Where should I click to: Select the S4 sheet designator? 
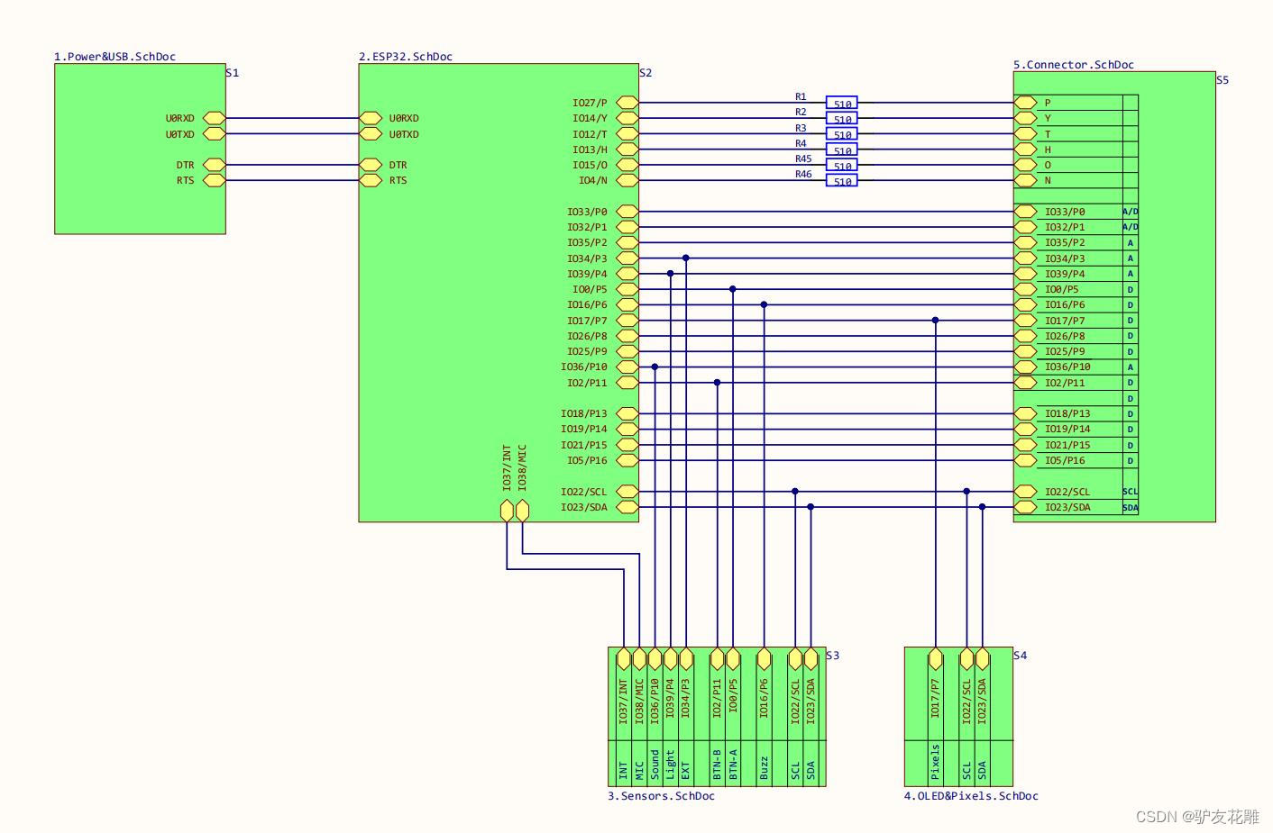(1021, 656)
